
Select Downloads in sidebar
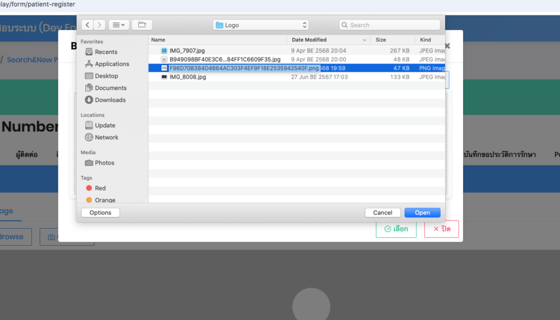pos(110,100)
